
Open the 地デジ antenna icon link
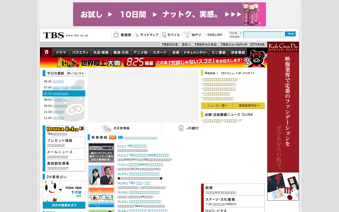click(x=193, y=35)
